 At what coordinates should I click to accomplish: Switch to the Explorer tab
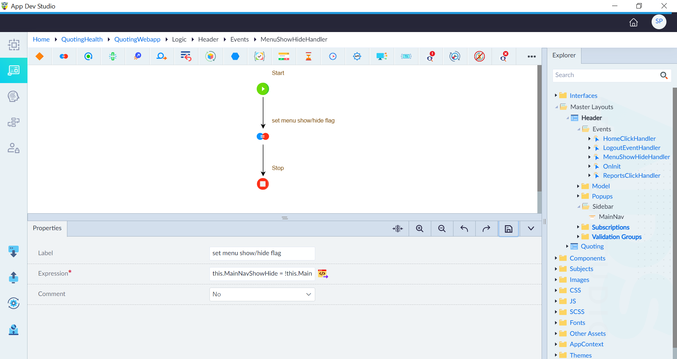click(x=564, y=55)
